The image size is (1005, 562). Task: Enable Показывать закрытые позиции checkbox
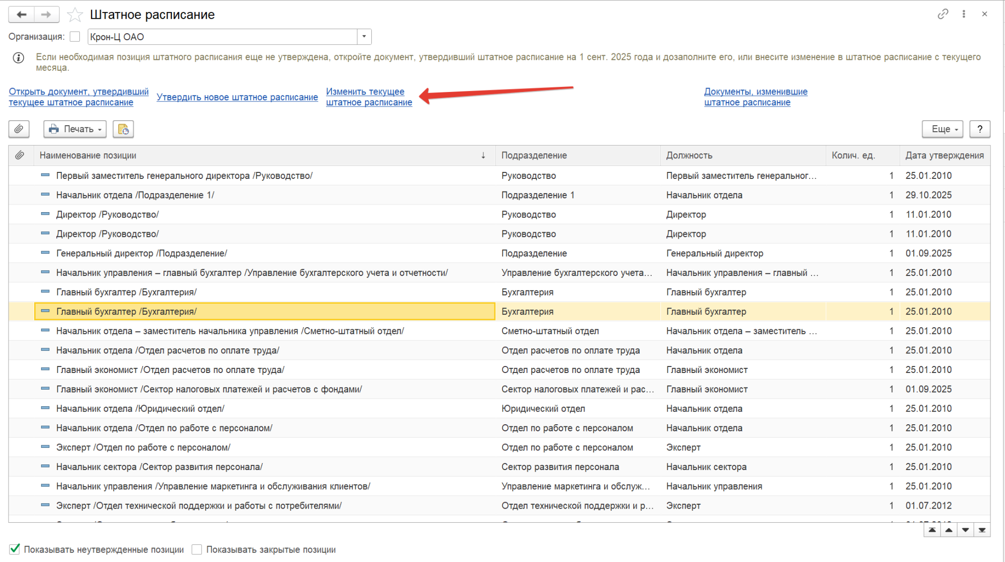(197, 549)
